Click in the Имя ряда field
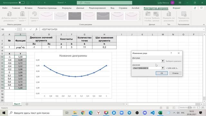The image size is (206, 116). click(147, 61)
